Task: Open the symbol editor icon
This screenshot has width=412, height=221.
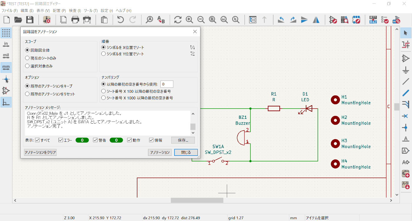Action: pos(333,20)
